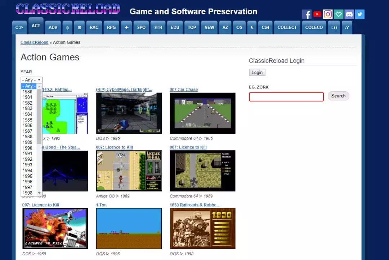This screenshot has width=389, height=260.
Task: Switch to the RPG tab
Action: coord(111,27)
